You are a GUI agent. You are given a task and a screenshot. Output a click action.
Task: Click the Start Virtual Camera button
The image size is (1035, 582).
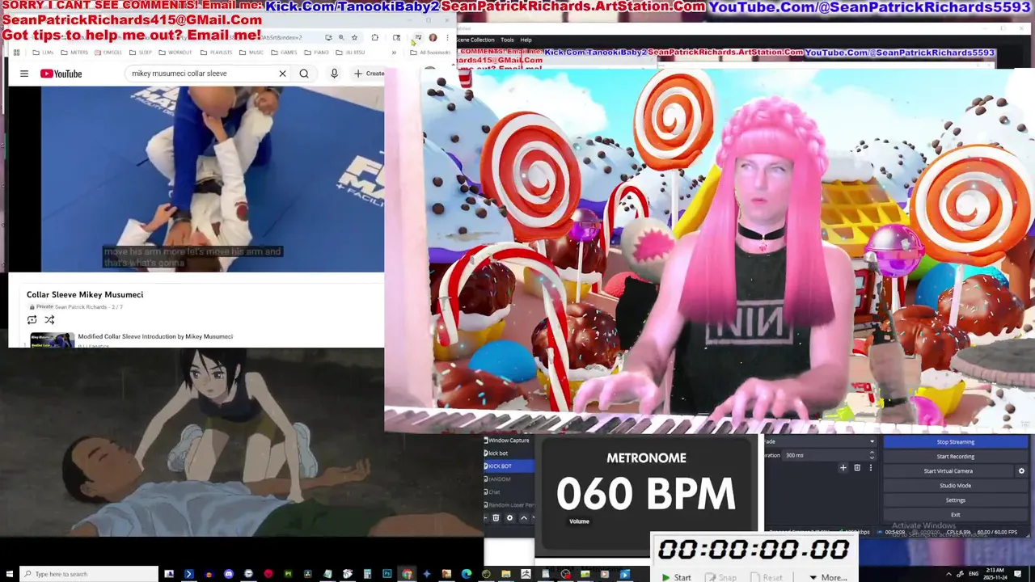(948, 471)
